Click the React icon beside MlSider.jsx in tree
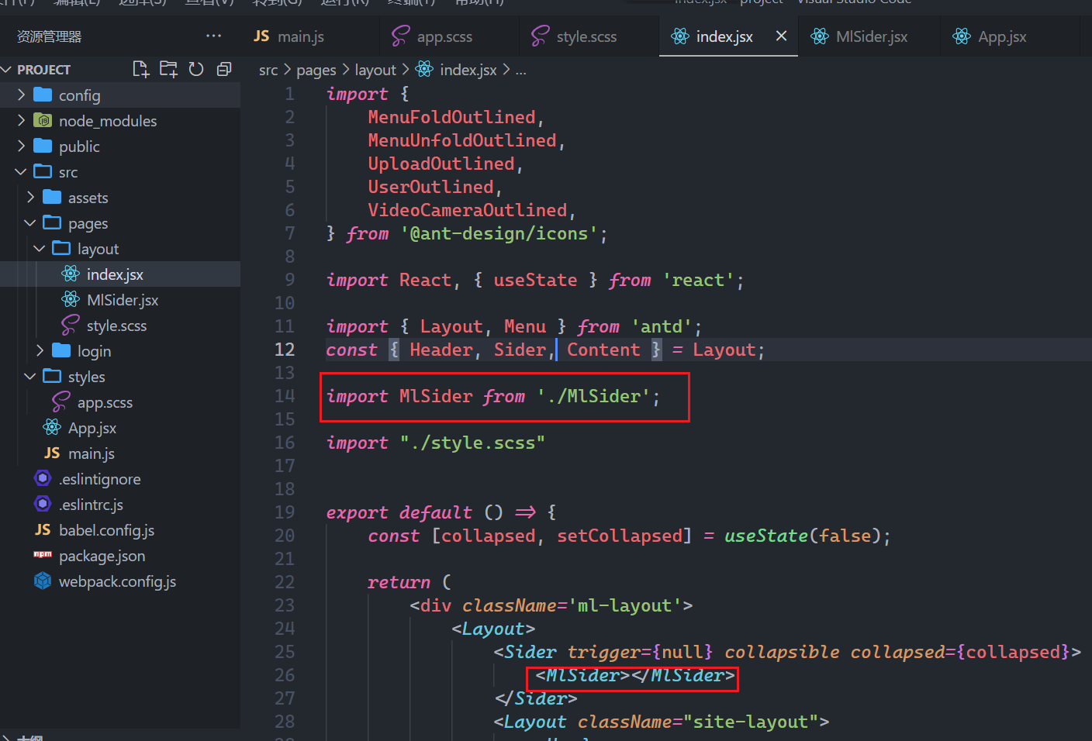This screenshot has width=1092, height=741. point(71,299)
